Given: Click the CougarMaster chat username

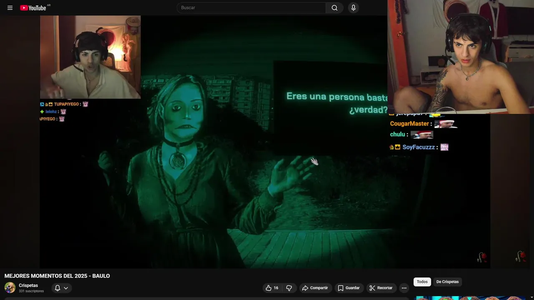Looking at the screenshot, I should [x=409, y=124].
